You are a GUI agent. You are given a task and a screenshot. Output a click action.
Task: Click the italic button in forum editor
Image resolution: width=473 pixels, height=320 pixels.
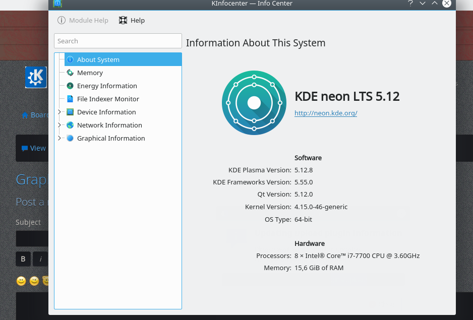(40, 259)
